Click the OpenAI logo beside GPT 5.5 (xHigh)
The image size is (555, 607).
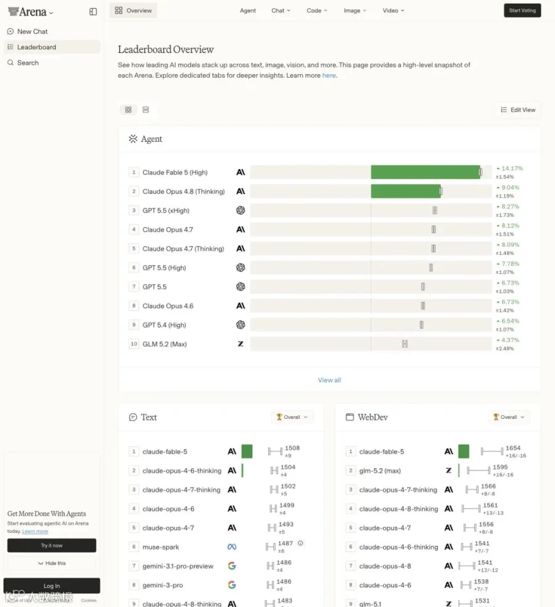[x=240, y=210]
